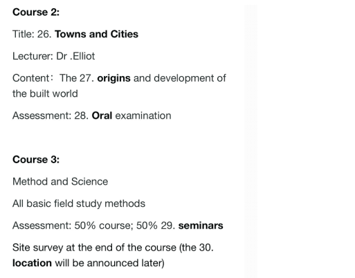Click the phrase the built world
Viewport: 355px width, 278px height.
(x=45, y=93)
